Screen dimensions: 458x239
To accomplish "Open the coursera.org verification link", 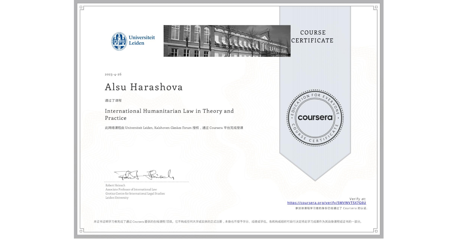I will click(x=327, y=203).
